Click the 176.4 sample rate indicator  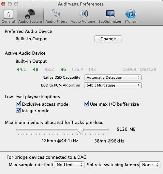click(x=77, y=70)
